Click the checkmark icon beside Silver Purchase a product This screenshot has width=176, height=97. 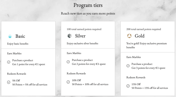click(x=68, y=62)
